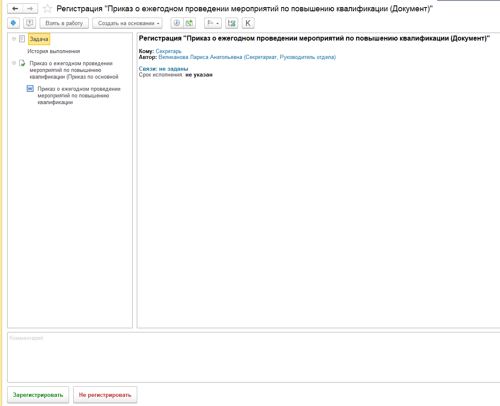
Task: Click the forward navigation arrow
Action: coord(30,8)
